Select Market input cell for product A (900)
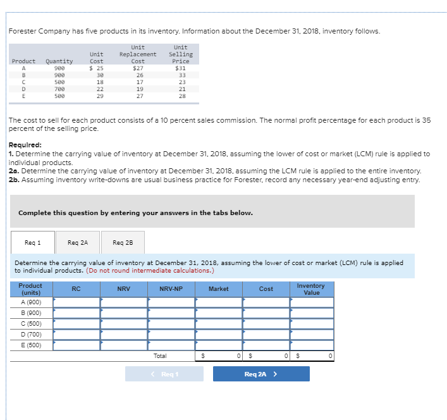447x420 pixels. (x=219, y=302)
